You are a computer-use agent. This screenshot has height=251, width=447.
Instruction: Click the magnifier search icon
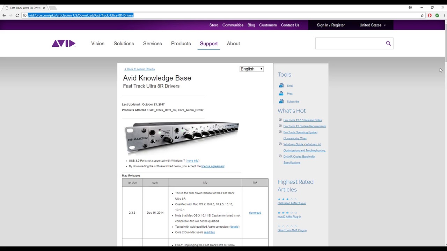[x=388, y=43]
